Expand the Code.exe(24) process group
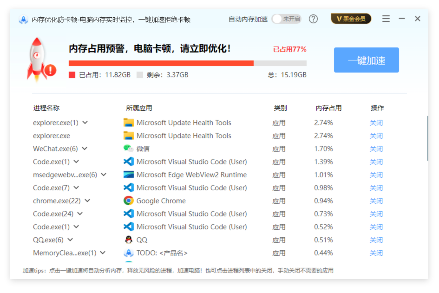The image size is (439, 293). click(x=80, y=213)
